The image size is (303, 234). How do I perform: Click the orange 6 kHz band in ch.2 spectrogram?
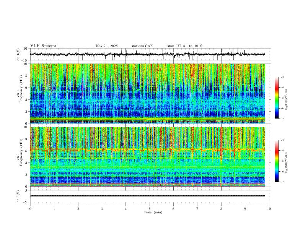click(147, 149)
